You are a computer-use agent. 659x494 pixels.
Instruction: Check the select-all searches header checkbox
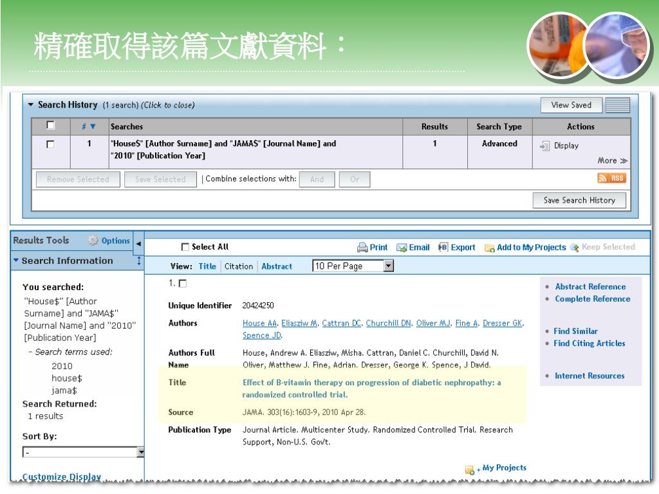point(50,125)
